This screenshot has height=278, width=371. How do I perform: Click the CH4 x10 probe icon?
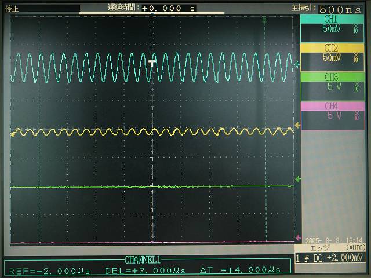tap(355, 116)
